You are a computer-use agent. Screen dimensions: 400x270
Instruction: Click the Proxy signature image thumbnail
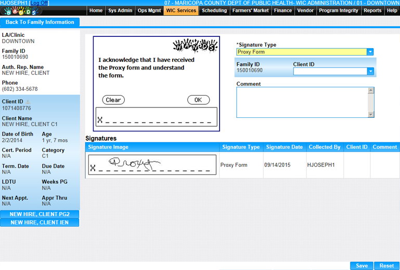point(152,165)
